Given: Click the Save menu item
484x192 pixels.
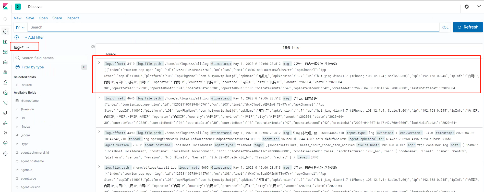Looking at the screenshot, I should tap(30, 18).
